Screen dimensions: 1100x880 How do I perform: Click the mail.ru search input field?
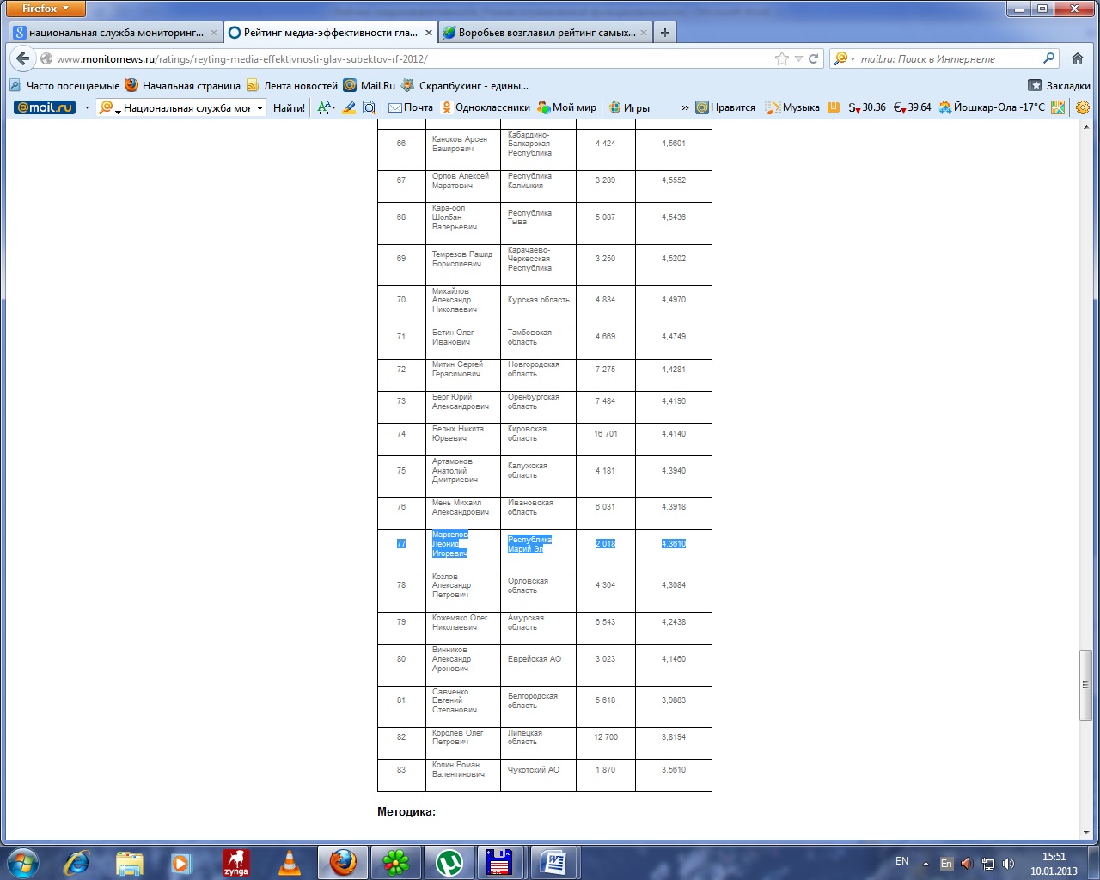click(945, 58)
